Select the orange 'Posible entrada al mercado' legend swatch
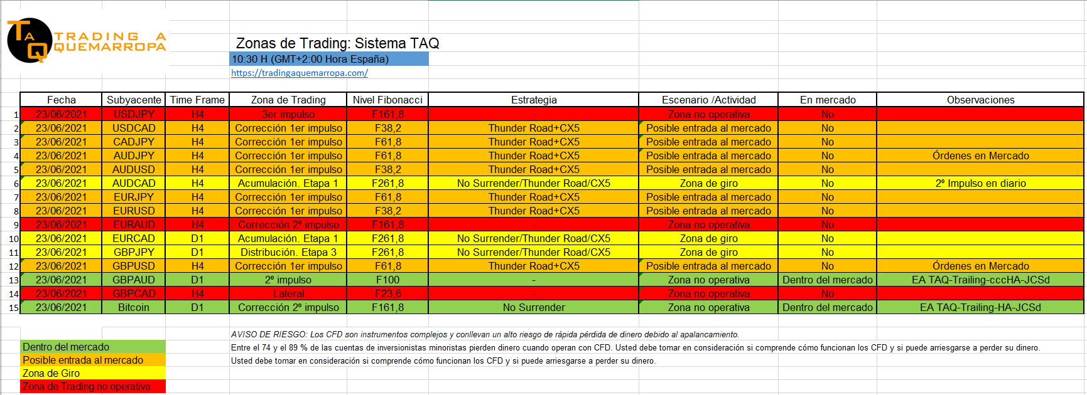 [x=93, y=360]
